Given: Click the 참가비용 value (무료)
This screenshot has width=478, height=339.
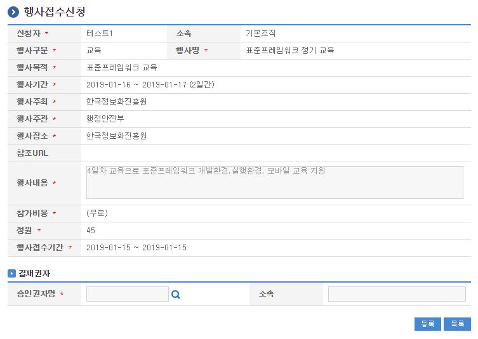Looking at the screenshot, I should click(97, 213).
